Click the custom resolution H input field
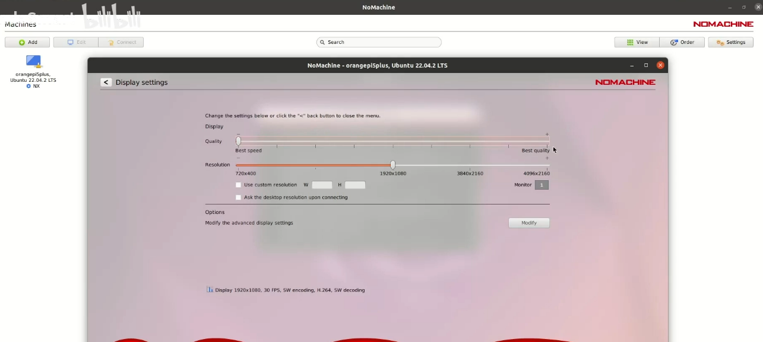The image size is (763, 342). coord(355,185)
